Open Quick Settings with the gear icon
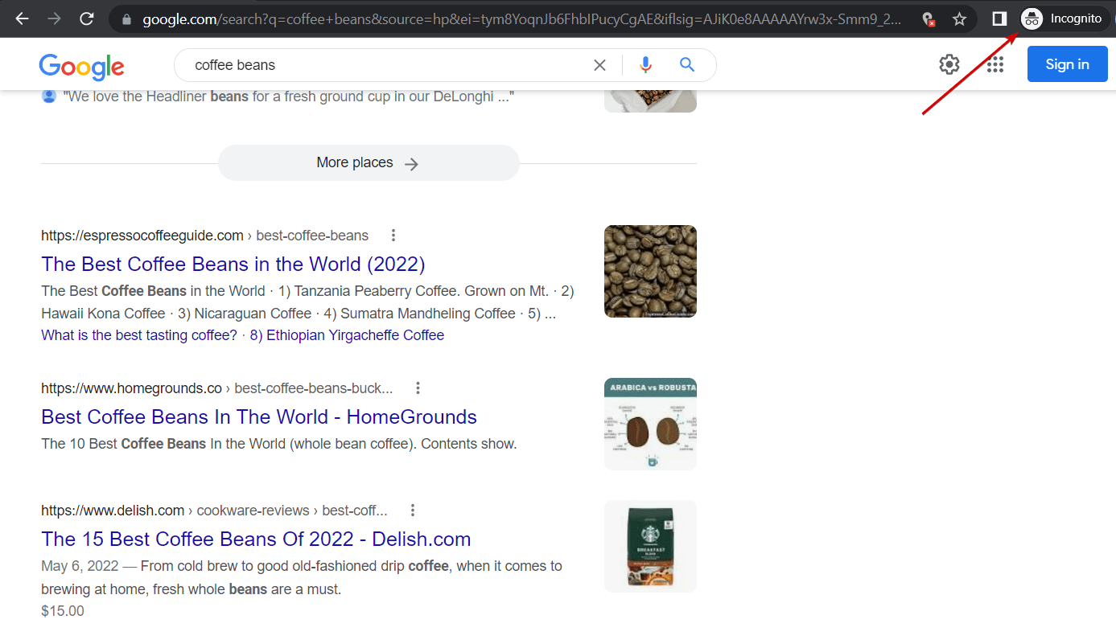Image resolution: width=1116 pixels, height=644 pixels. coord(949,64)
